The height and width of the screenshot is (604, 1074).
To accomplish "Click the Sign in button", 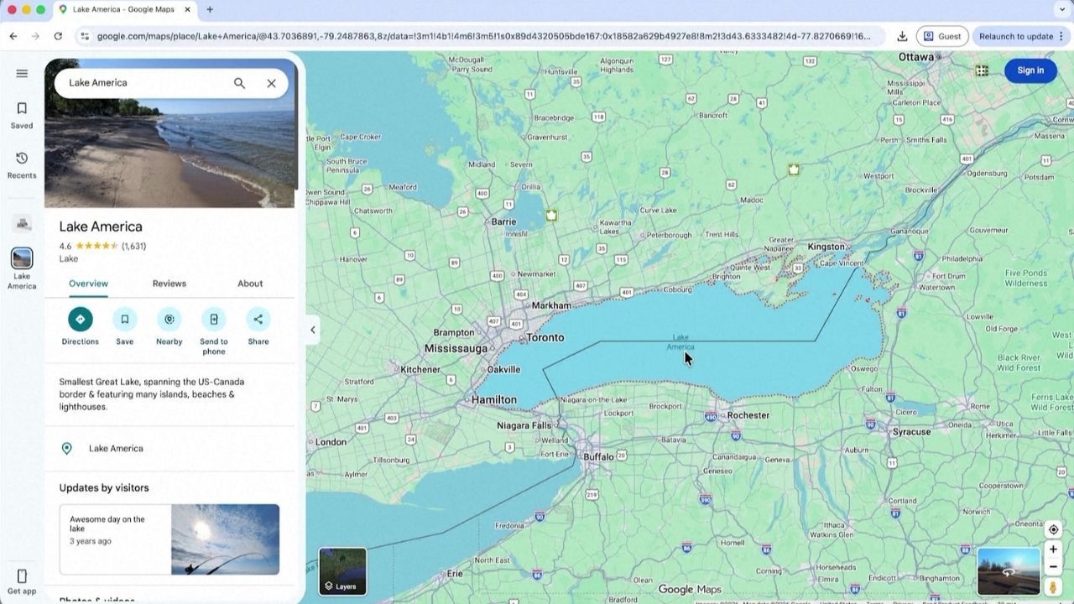I will click(x=1030, y=70).
